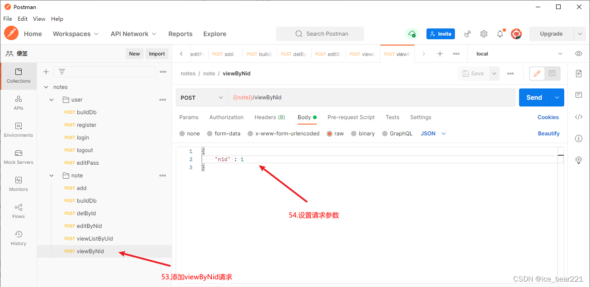Open the Send button dropdown arrow
This screenshot has width=590, height=287.
click(x=557, y=97)
